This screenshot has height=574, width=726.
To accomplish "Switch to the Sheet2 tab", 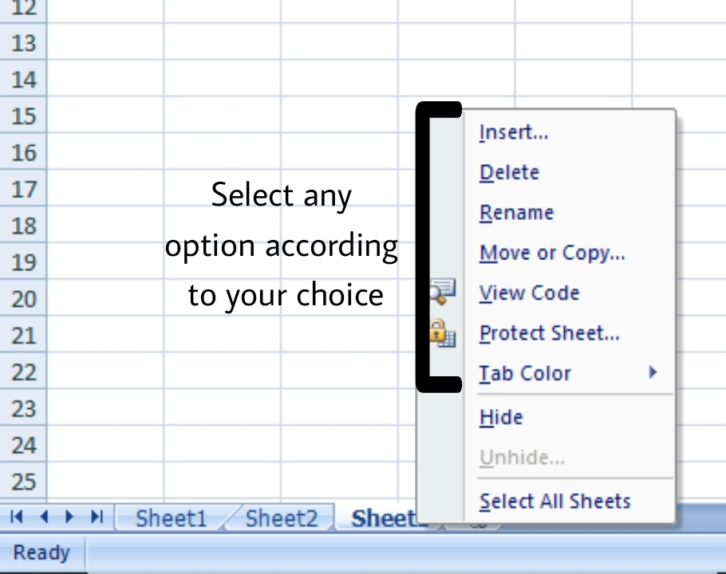I will pyautogui.click(x=281, y=519).
